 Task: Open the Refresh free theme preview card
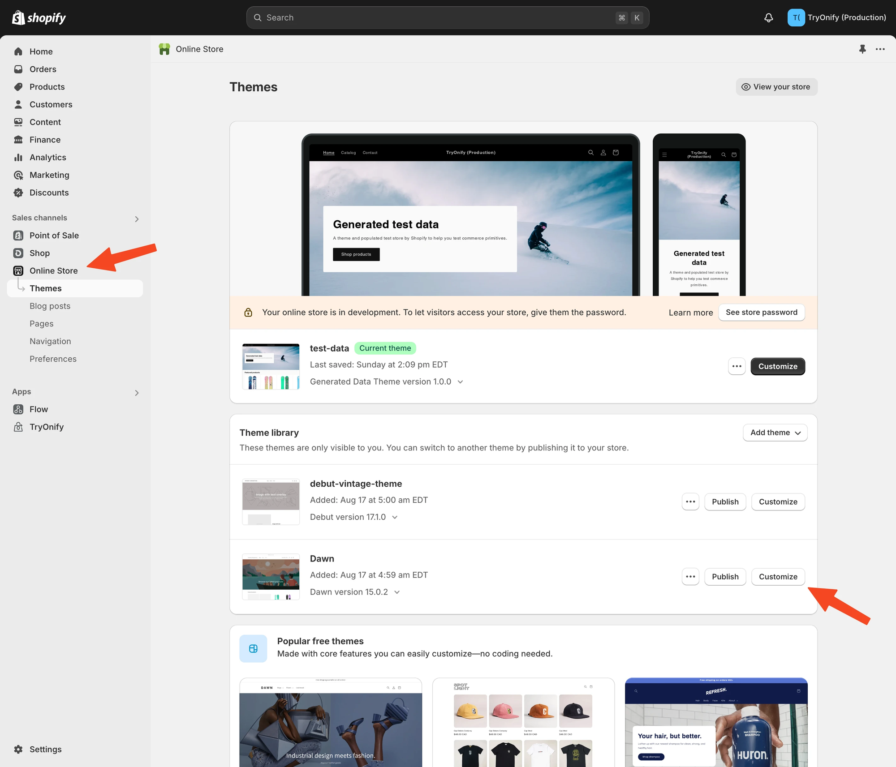click(x=716, y=722)
